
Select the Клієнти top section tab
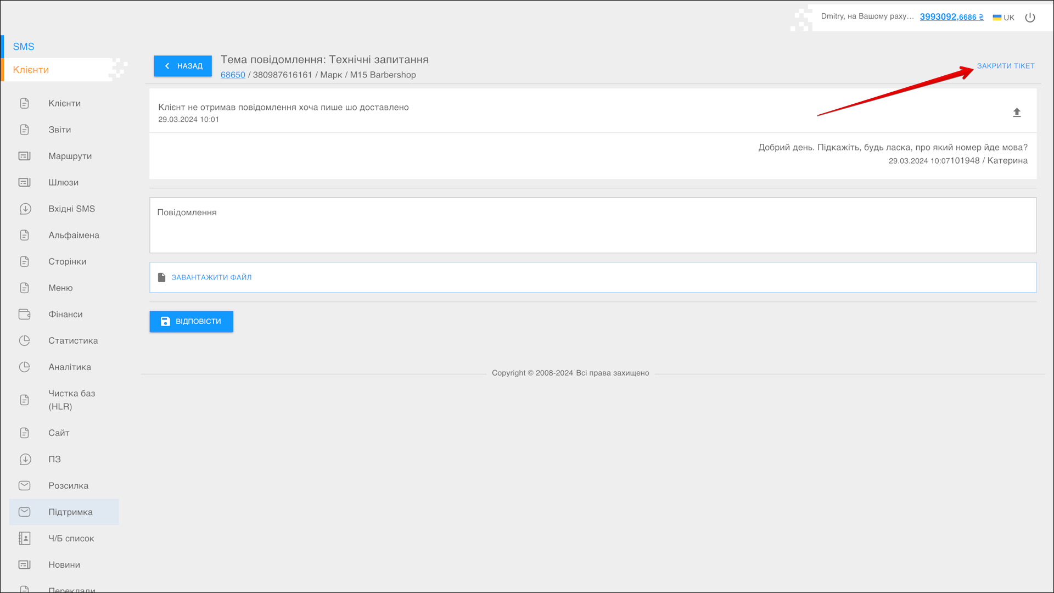click(x=31, y=70)
